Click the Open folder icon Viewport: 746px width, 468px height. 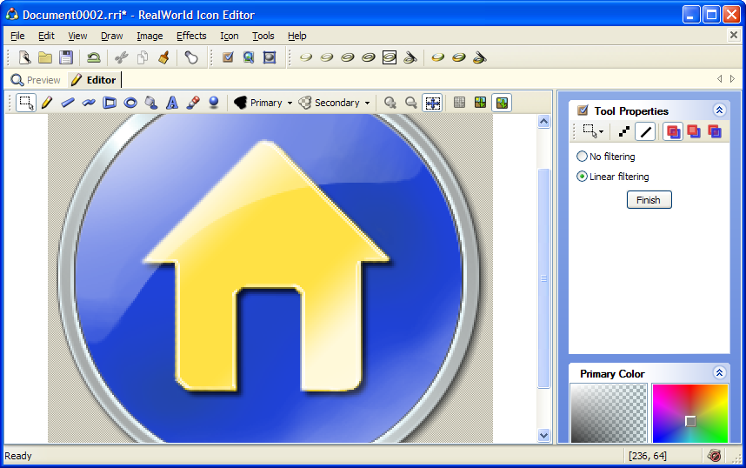click(x=45, y=57)
